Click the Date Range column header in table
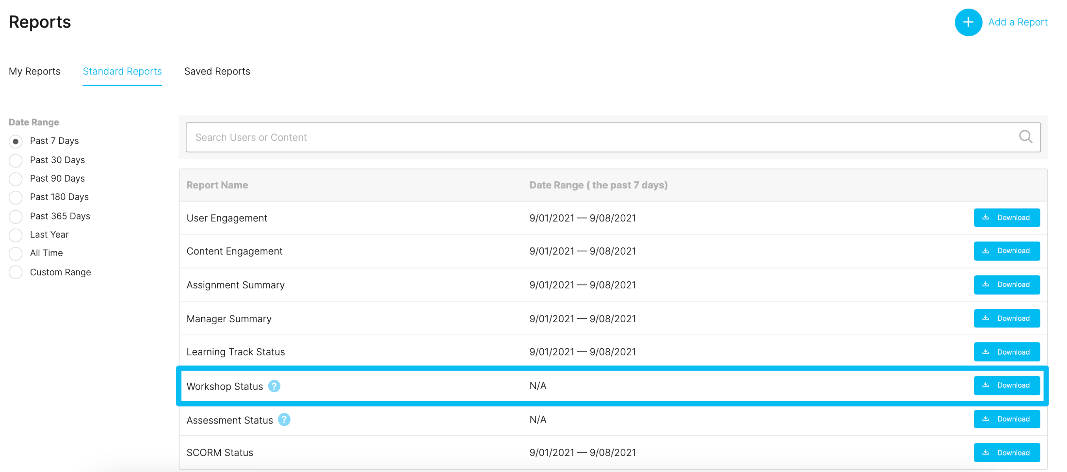 pyautogui.click(x=599, y=185)
